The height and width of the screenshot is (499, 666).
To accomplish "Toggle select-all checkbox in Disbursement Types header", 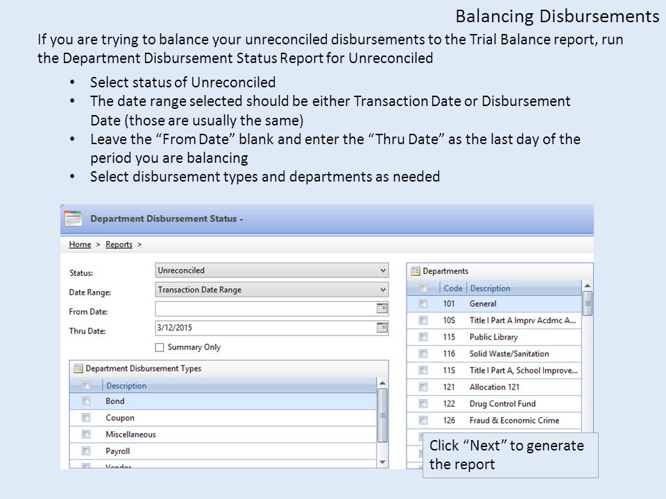I will [x=86, y=386].
